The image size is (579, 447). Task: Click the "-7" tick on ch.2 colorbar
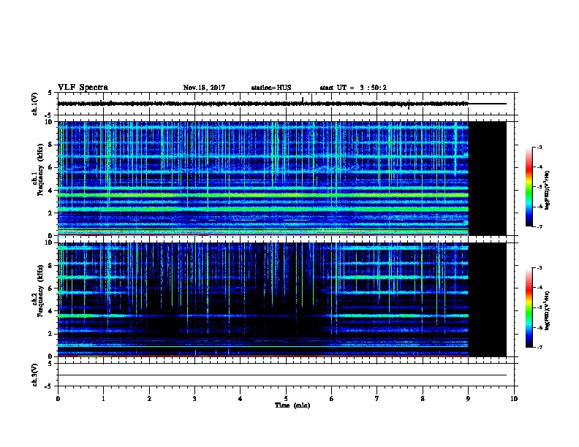[539, 347]
